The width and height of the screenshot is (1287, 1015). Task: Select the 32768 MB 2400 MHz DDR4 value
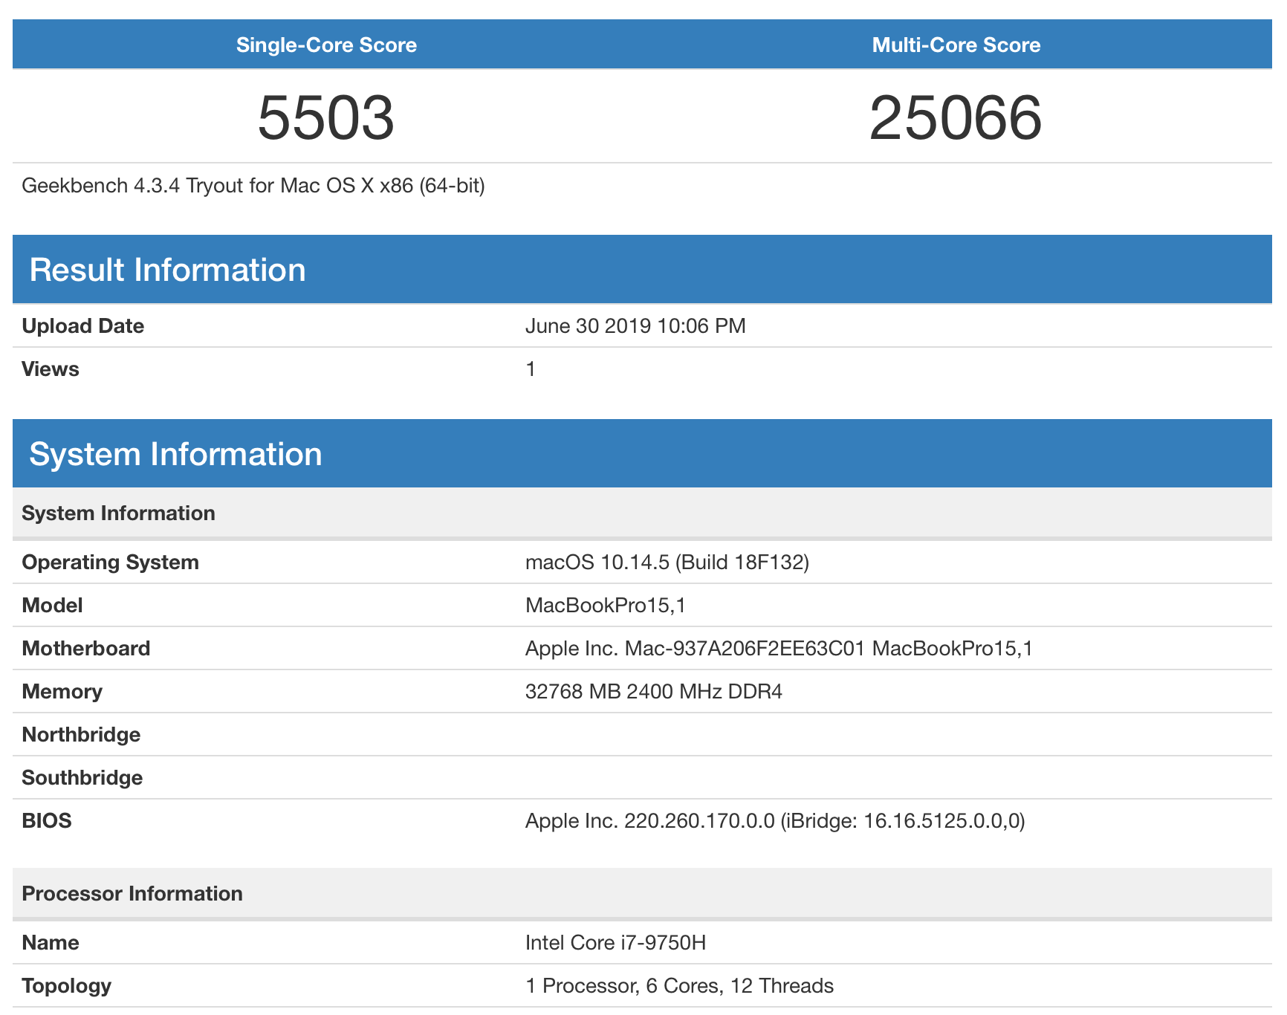654,692
